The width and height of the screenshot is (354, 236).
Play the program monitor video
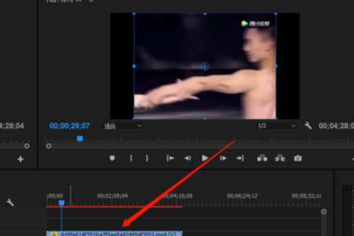click(x=205, y=158)
